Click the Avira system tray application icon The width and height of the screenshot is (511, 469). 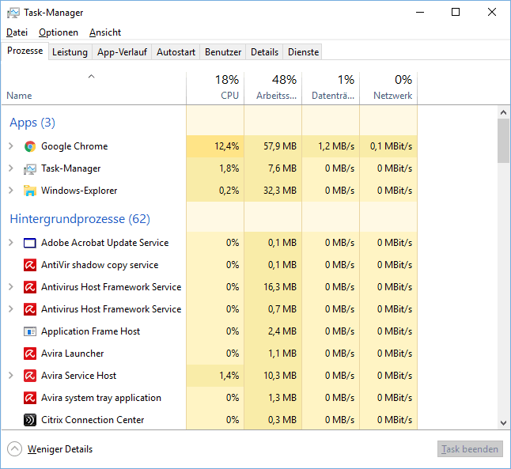tap(30, 398)
